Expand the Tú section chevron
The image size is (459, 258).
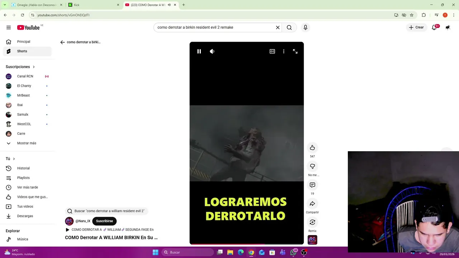click(14, 159)
